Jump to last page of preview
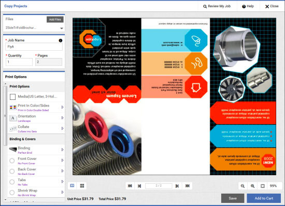 click(188, 186)
